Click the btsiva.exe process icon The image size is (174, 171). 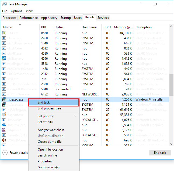4,38
